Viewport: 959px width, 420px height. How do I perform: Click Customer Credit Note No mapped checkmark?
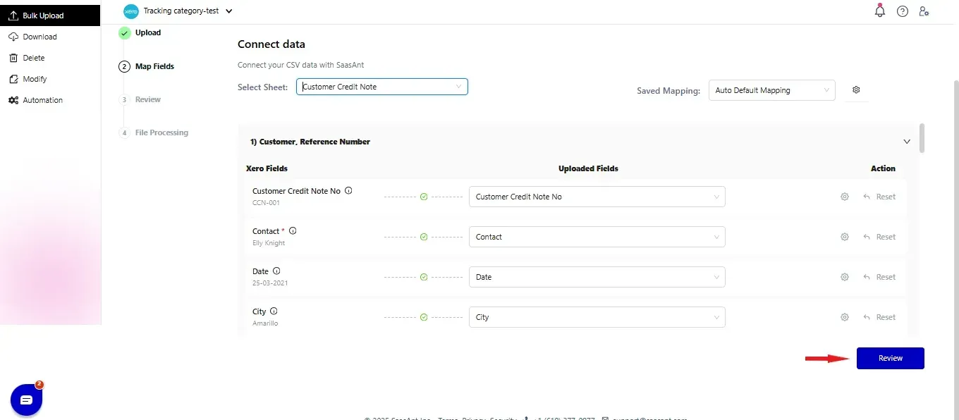[424, 197]
